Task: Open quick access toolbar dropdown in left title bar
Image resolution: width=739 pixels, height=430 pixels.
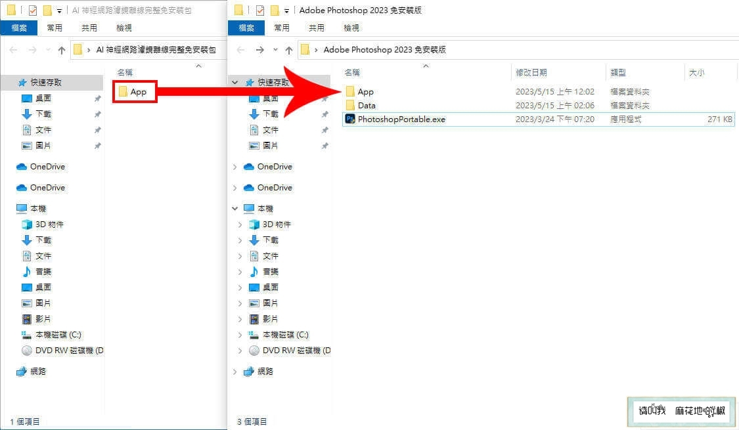Action: (59, 11)
